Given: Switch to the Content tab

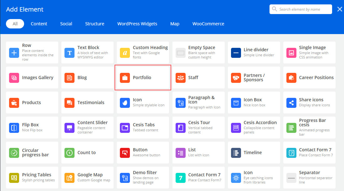Looking at the screenshot, I should click(x=39, y=24).
